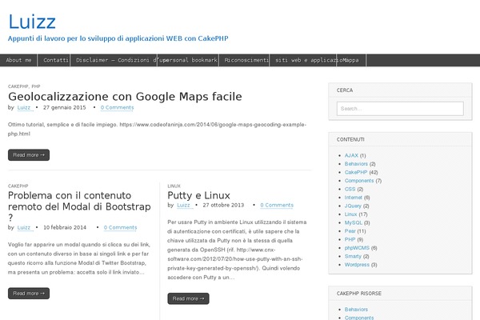Click the CAKEPHP category above Geolocalizzazione post
Viewport: 480px width, 320px height.
[18, 86]
